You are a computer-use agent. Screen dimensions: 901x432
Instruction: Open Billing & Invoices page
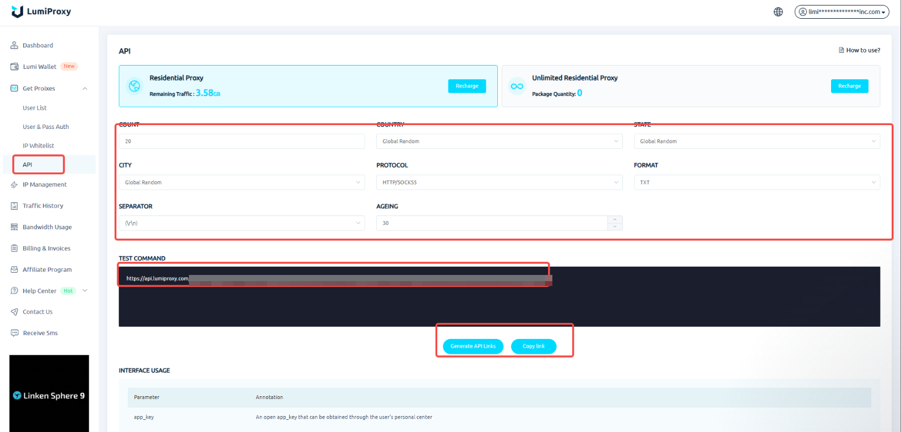point(46,249)
